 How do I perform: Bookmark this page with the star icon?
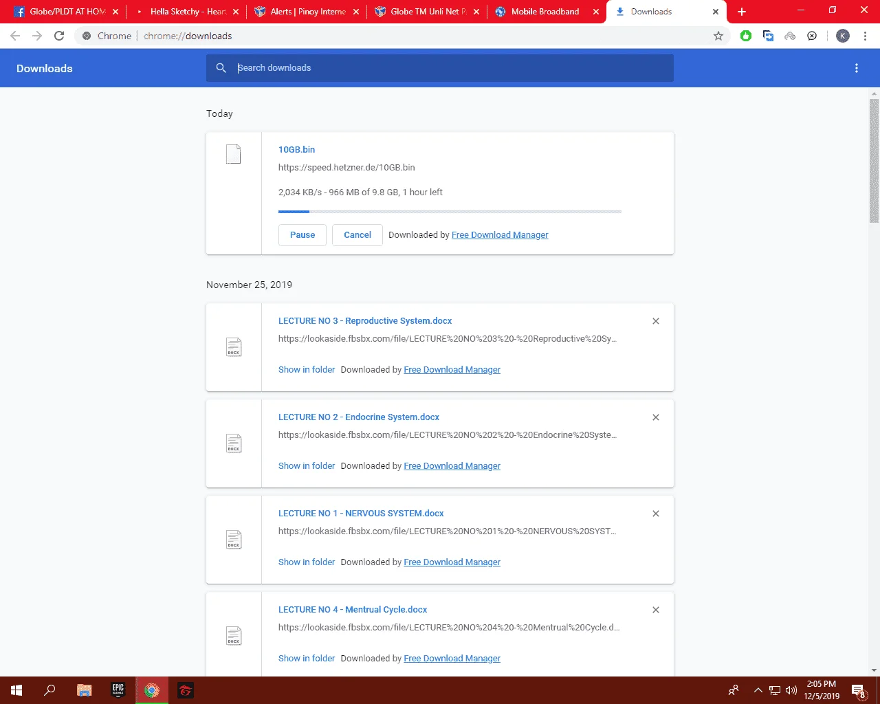[718, 36]
